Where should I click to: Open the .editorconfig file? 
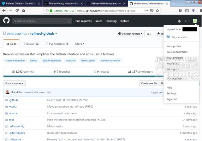pos(17,126)
